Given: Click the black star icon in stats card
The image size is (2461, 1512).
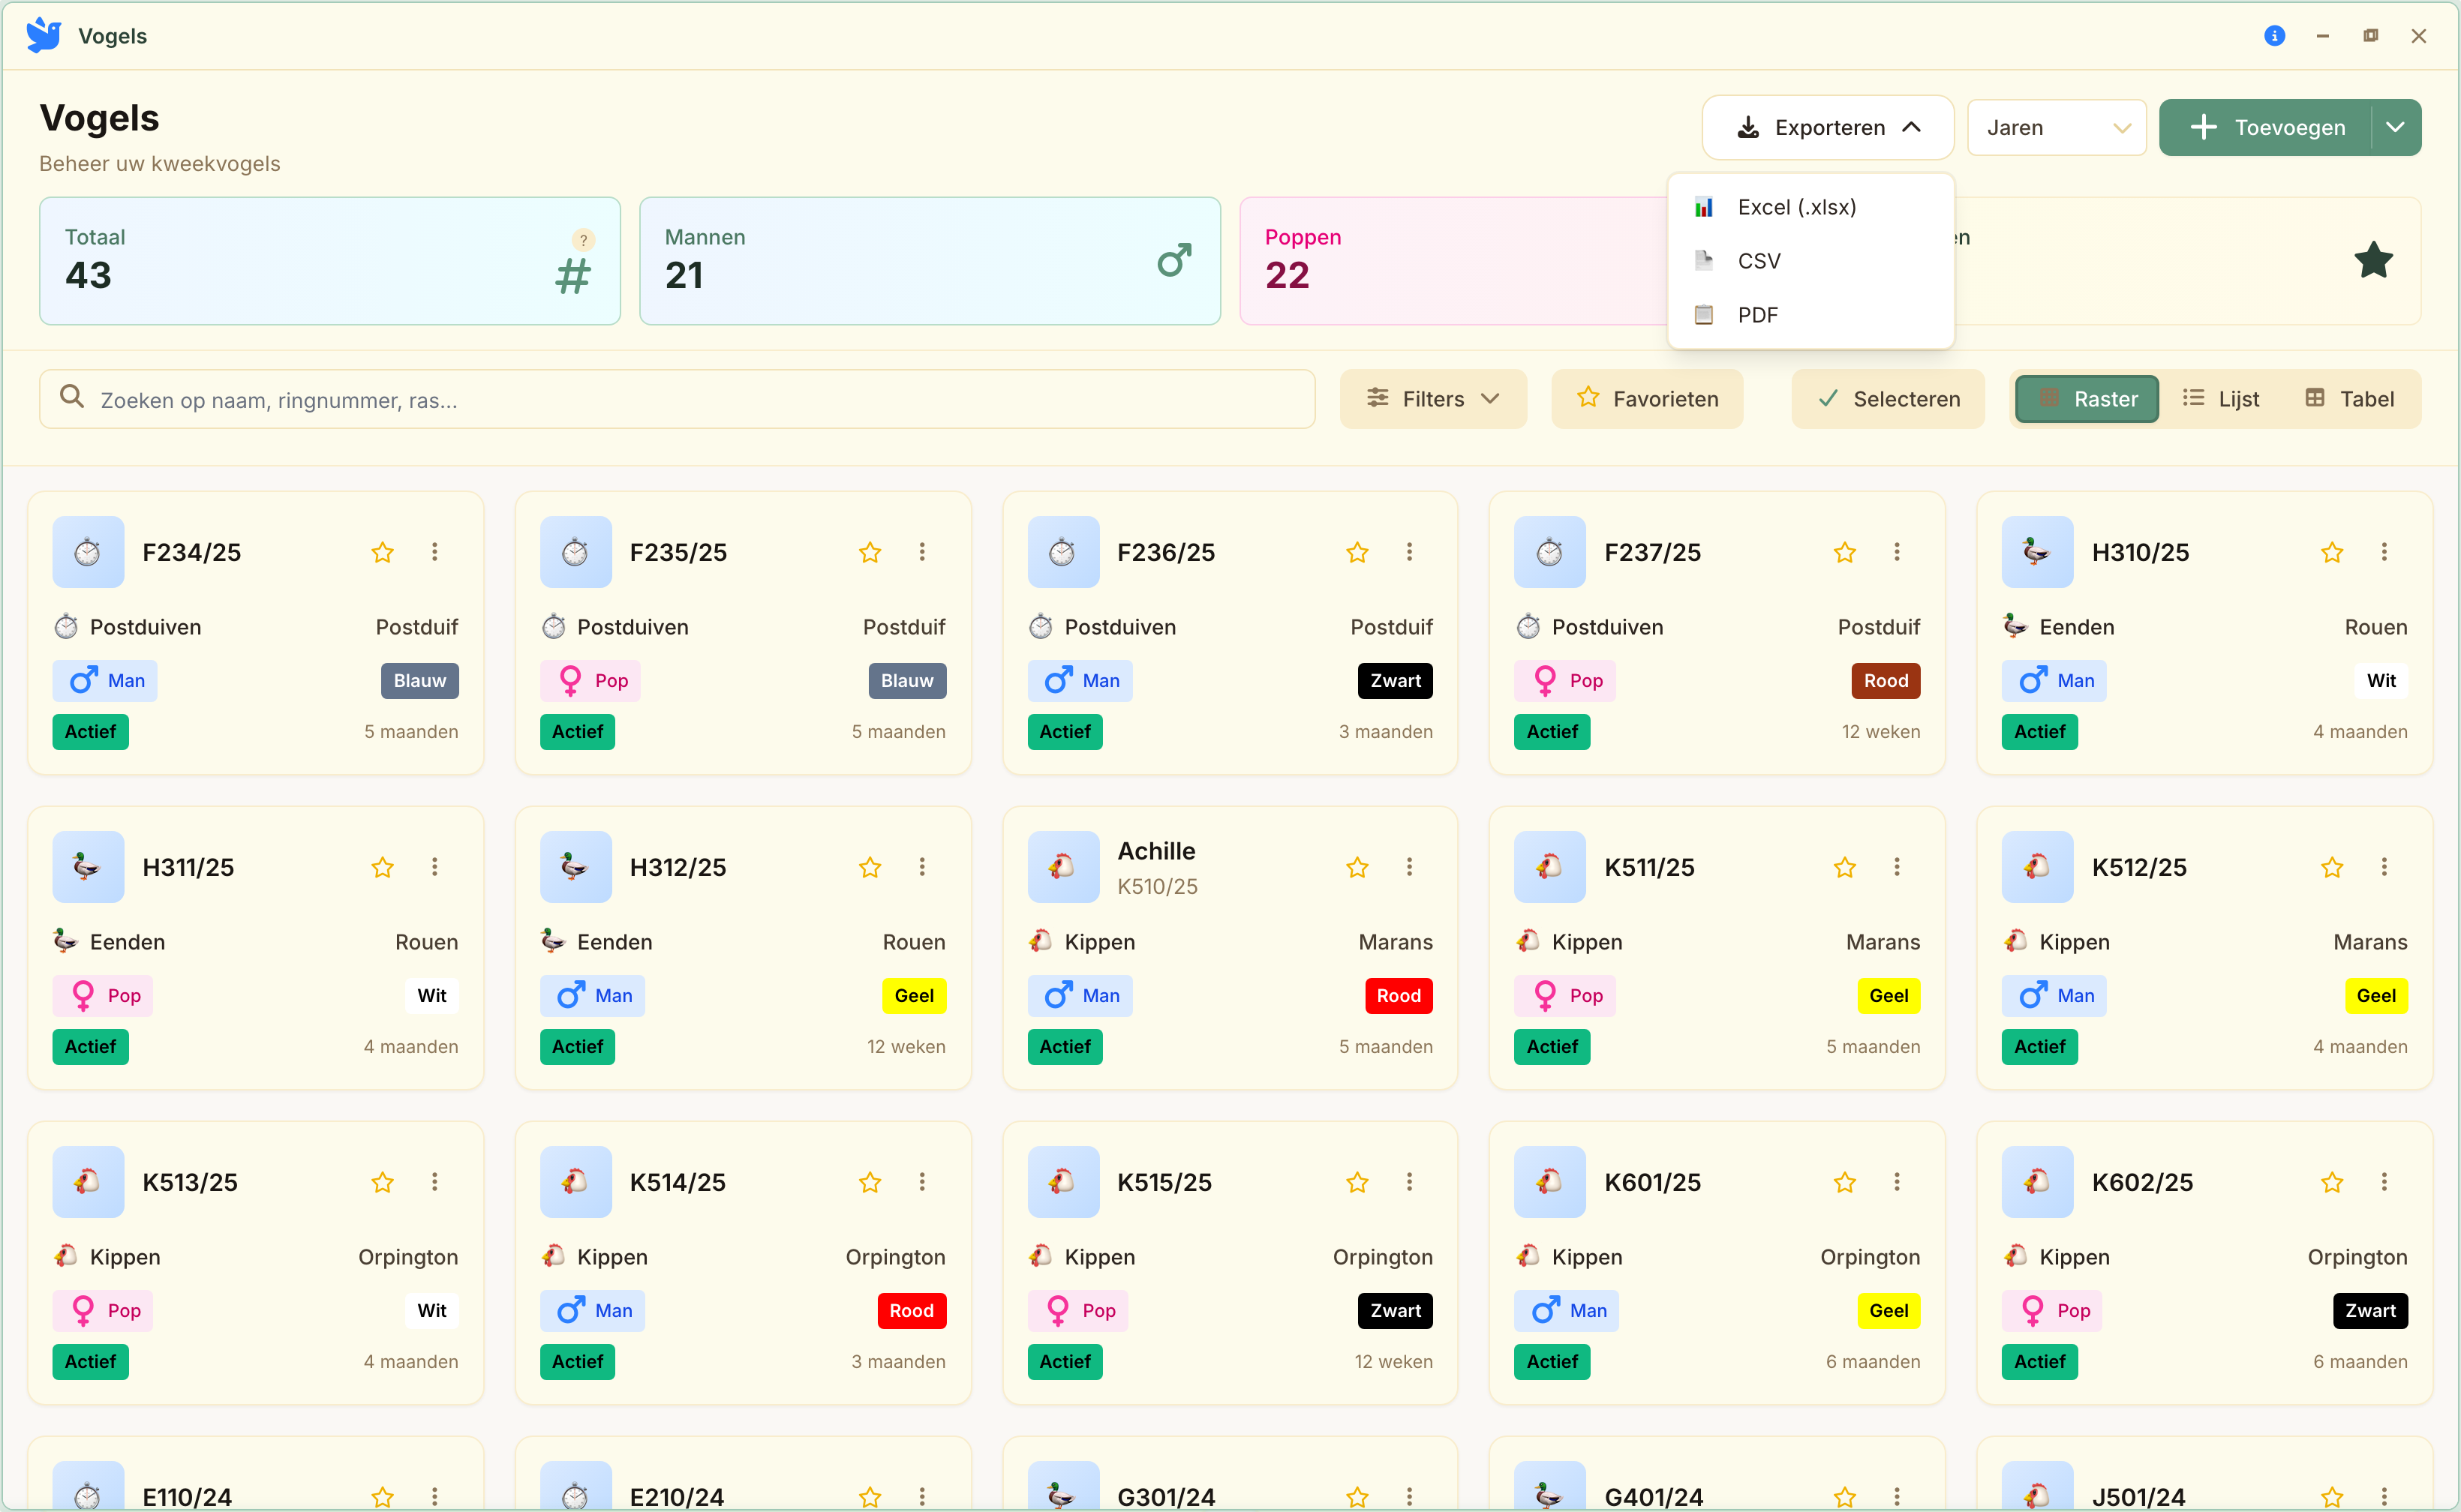Looking at the screenshot, I should pos(2373,261).
